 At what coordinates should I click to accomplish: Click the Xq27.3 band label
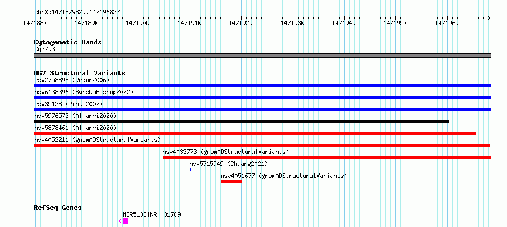pyautogui.click(x=44, y=49)
